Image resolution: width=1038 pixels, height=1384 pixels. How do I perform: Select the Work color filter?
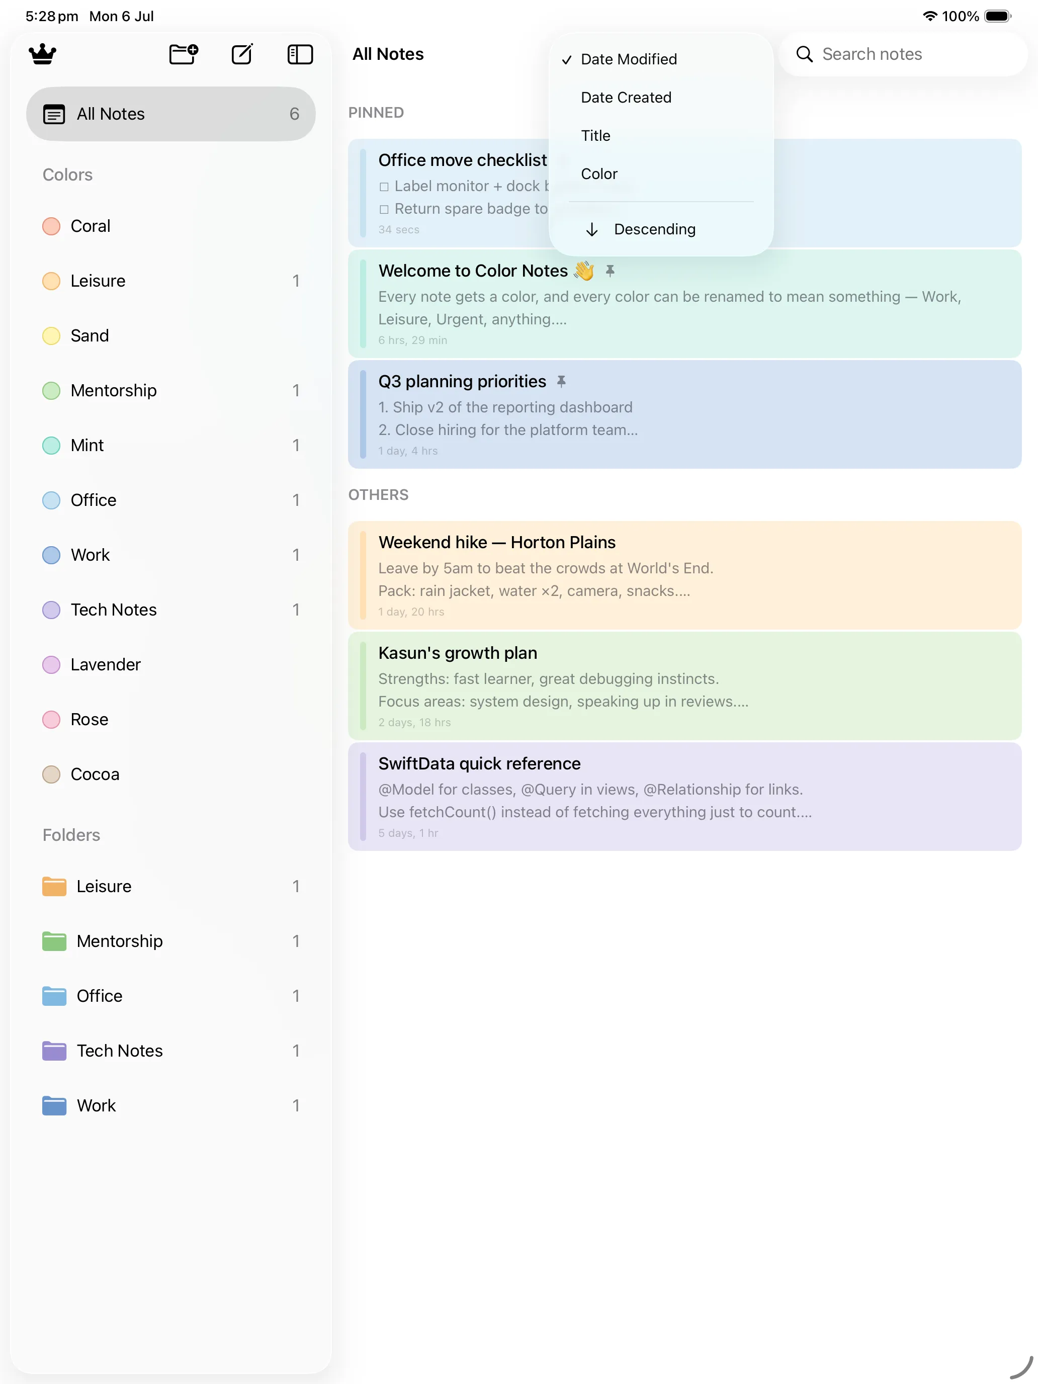[171, 555]
